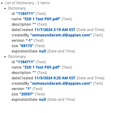Click second dictionary's id "1184711" value
Screen dimensions: 117x113
coord(25,62)
